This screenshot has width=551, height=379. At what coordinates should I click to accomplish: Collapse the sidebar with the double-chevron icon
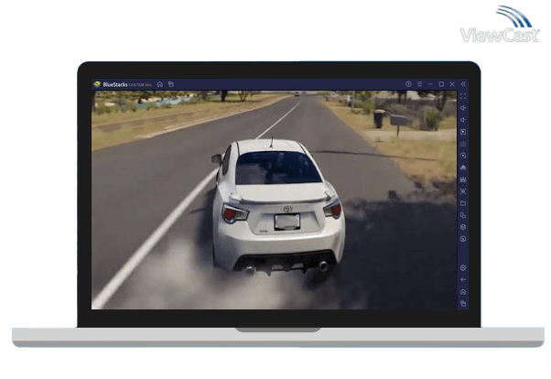click(463, 84)
